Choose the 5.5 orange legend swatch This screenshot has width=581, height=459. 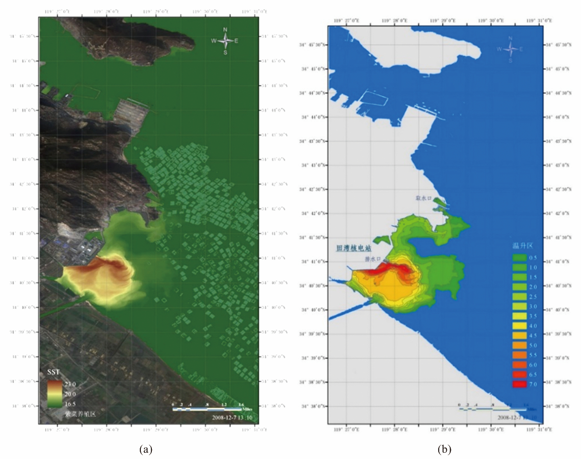[x=520, y=355]
